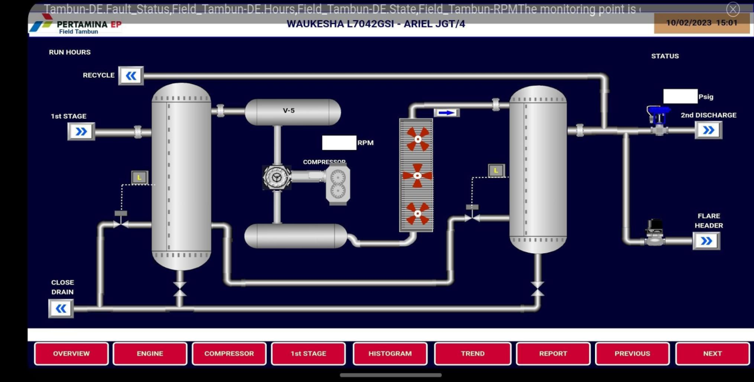The image size is (754, 382).
Task: Click the RECYCLE double-arrow icon
Action: (x=131, y=76)
